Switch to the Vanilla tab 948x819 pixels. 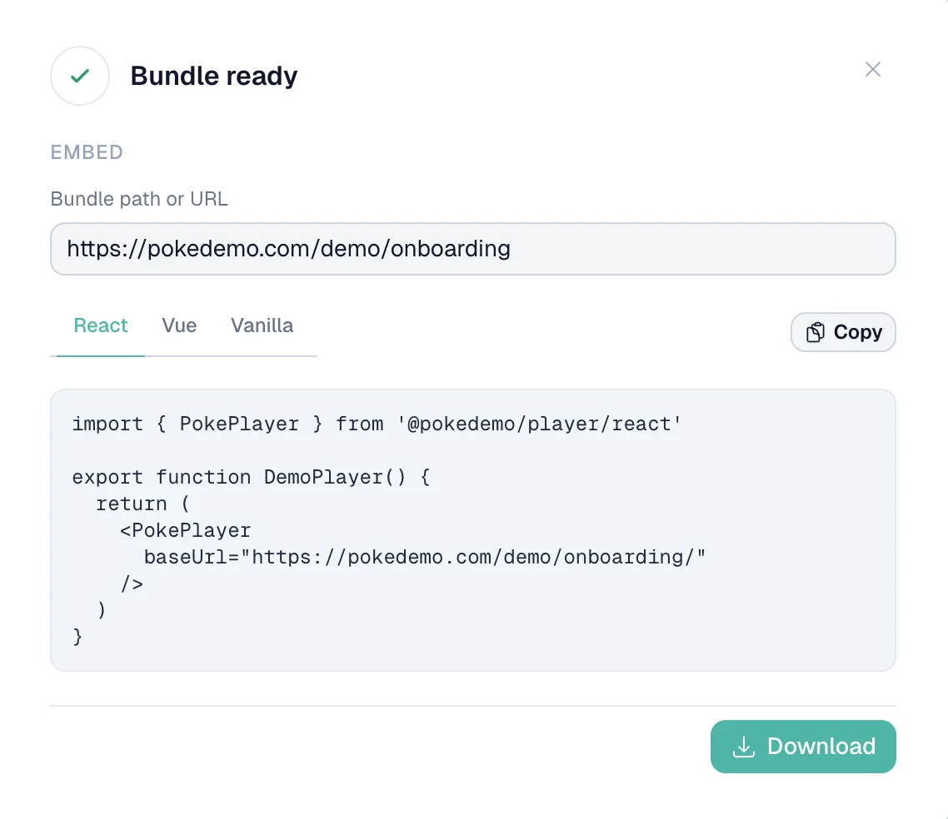point(262,325)
